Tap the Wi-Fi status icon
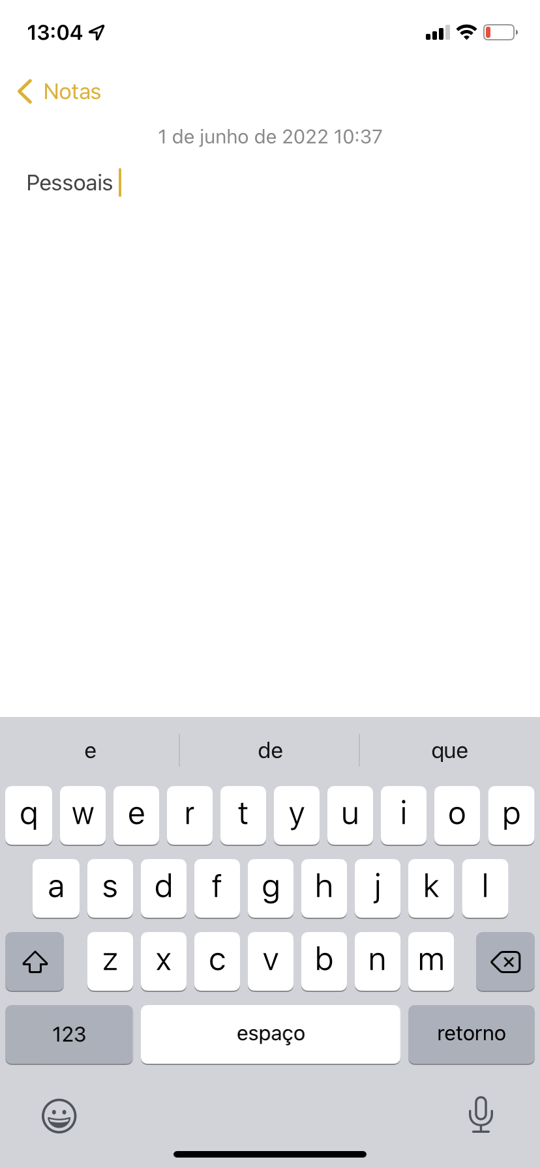Image resolution: width=540 pixels, height=1168 pixels. click(x=466, y=32)
